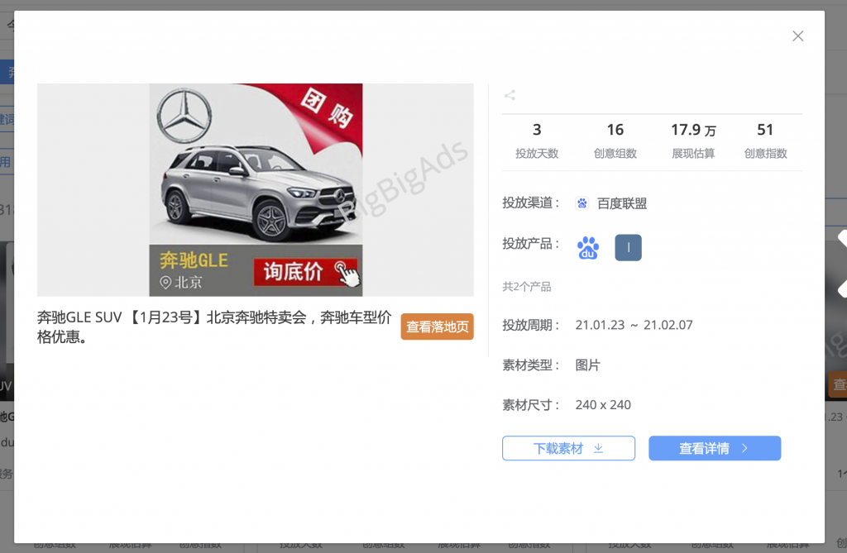This screenshot has width=847, height=553.
Task: Open 查看详情 for this ad
Action: click(x=715, y=448)
